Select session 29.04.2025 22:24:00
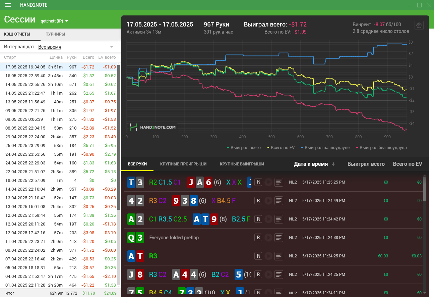 [58, 137]
